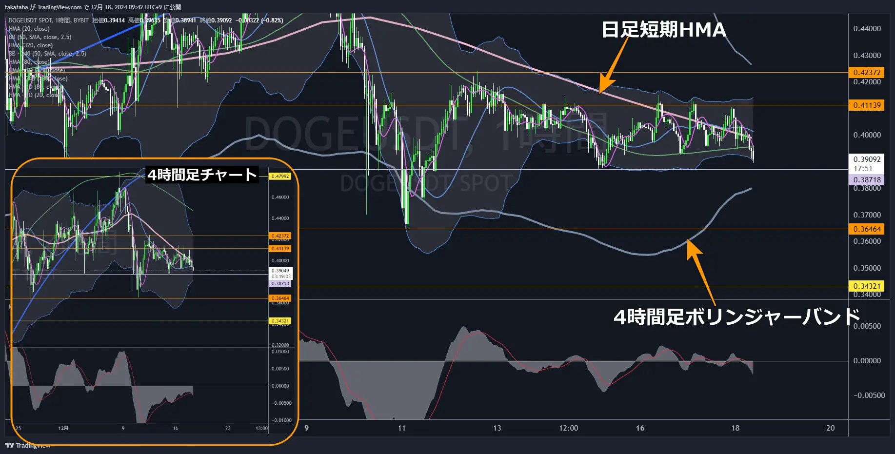Select the BB (50, SMA, close, 2.5) legend entry
The image size is (895, 454).
click(40, 37)
